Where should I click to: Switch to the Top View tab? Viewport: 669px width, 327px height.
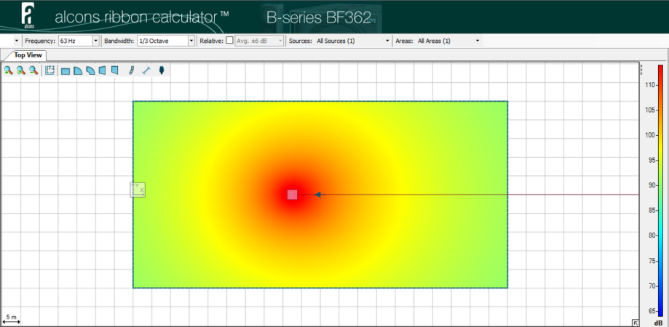click(x=29, y=55)
